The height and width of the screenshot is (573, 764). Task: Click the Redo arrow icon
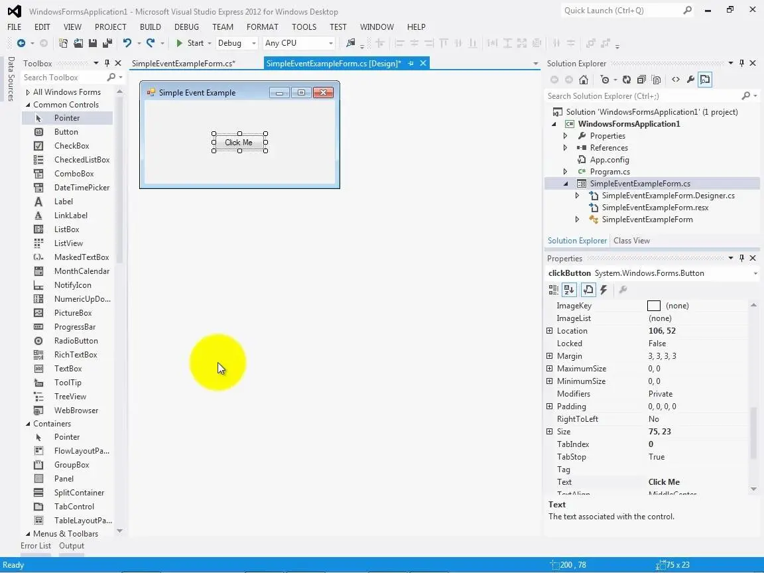[x=151, y=43]
